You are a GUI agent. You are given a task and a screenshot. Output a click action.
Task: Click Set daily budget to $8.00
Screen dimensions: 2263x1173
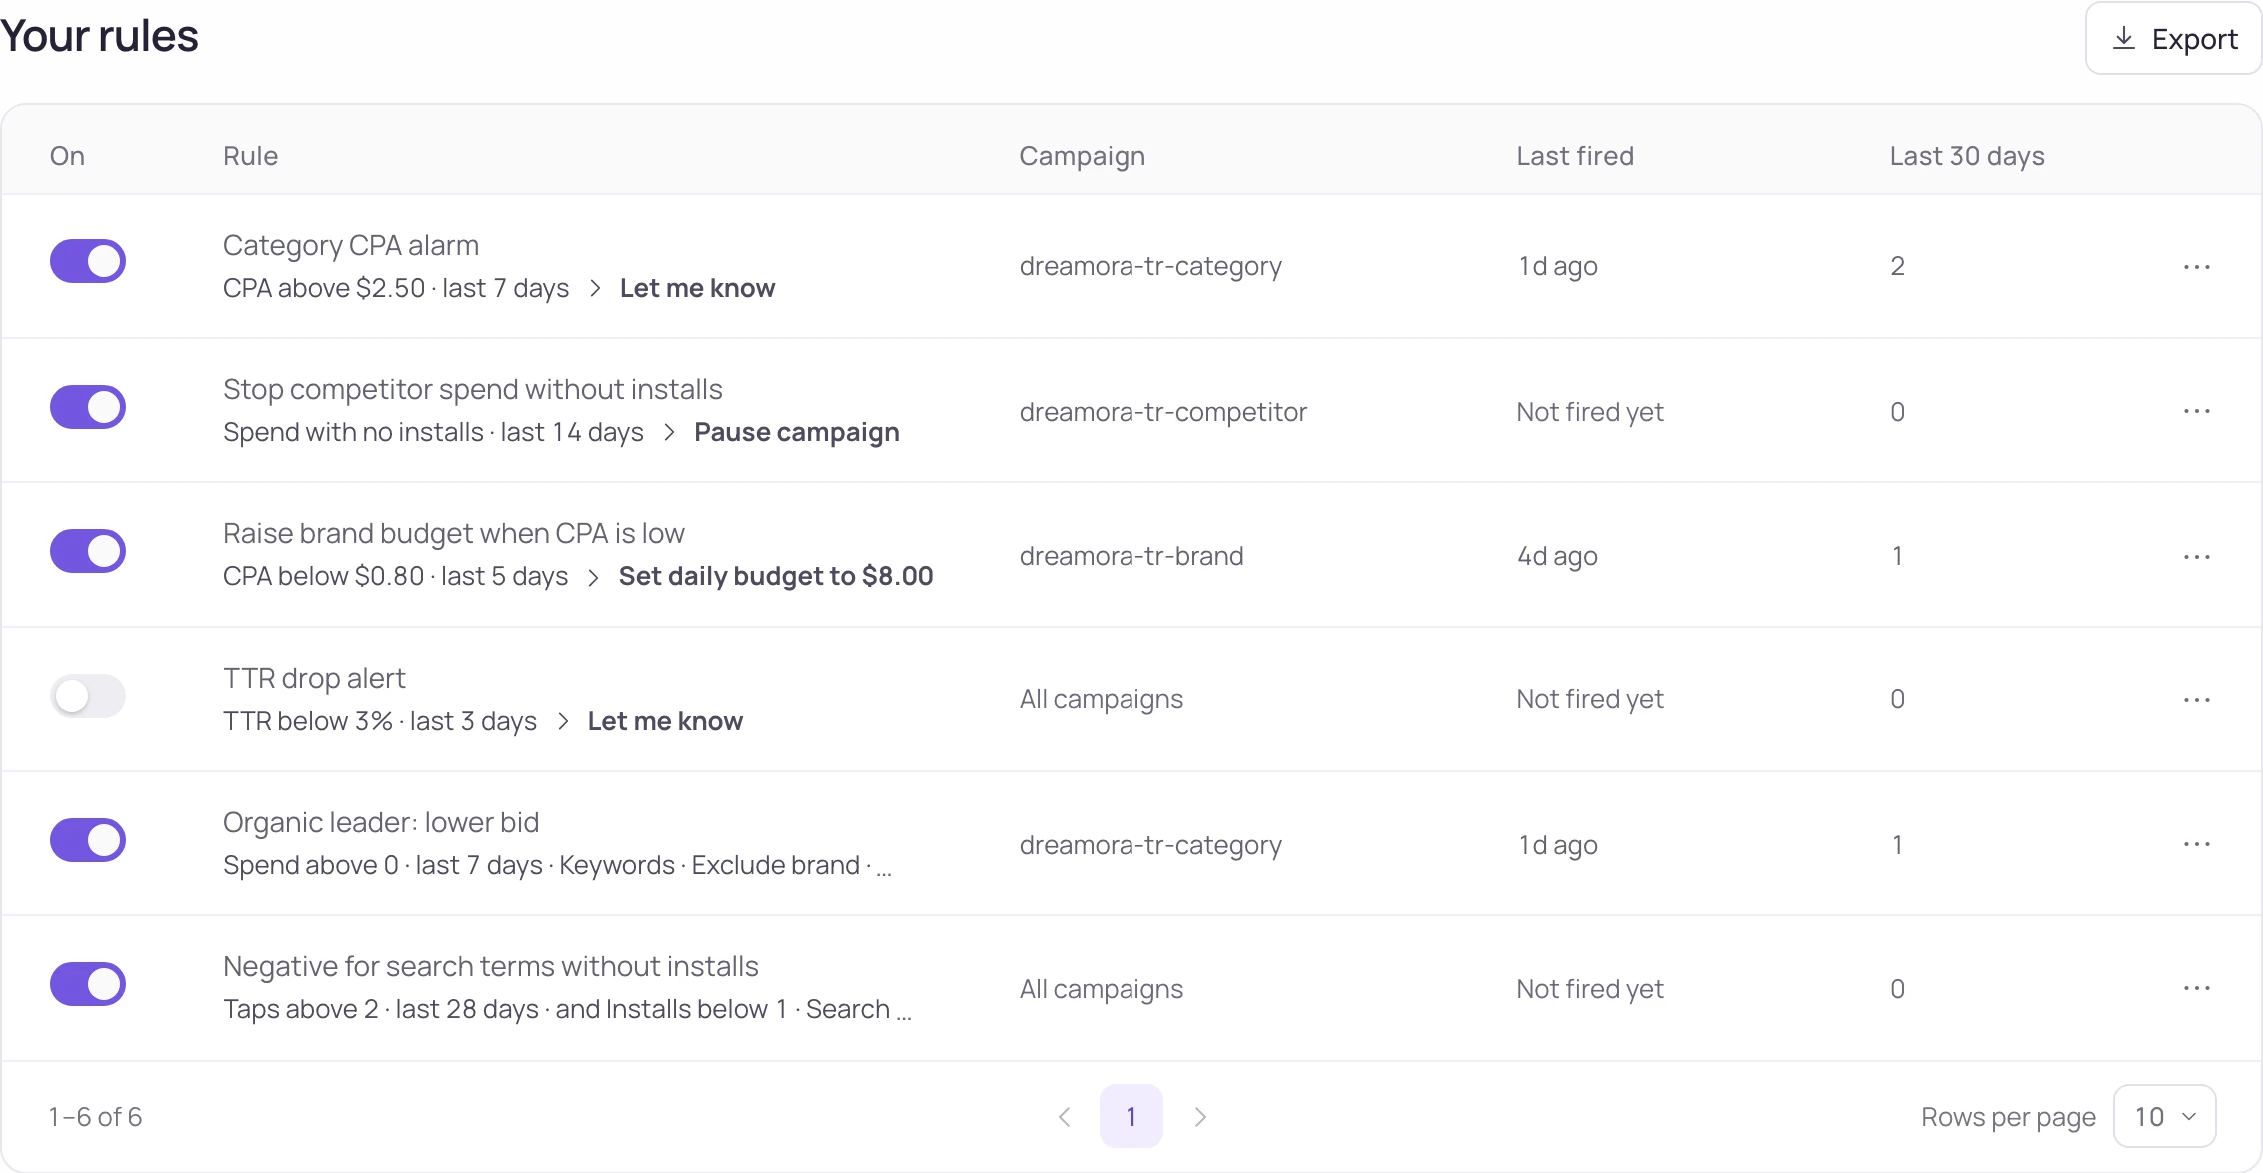pyautogui.click(x=775, y=576)
